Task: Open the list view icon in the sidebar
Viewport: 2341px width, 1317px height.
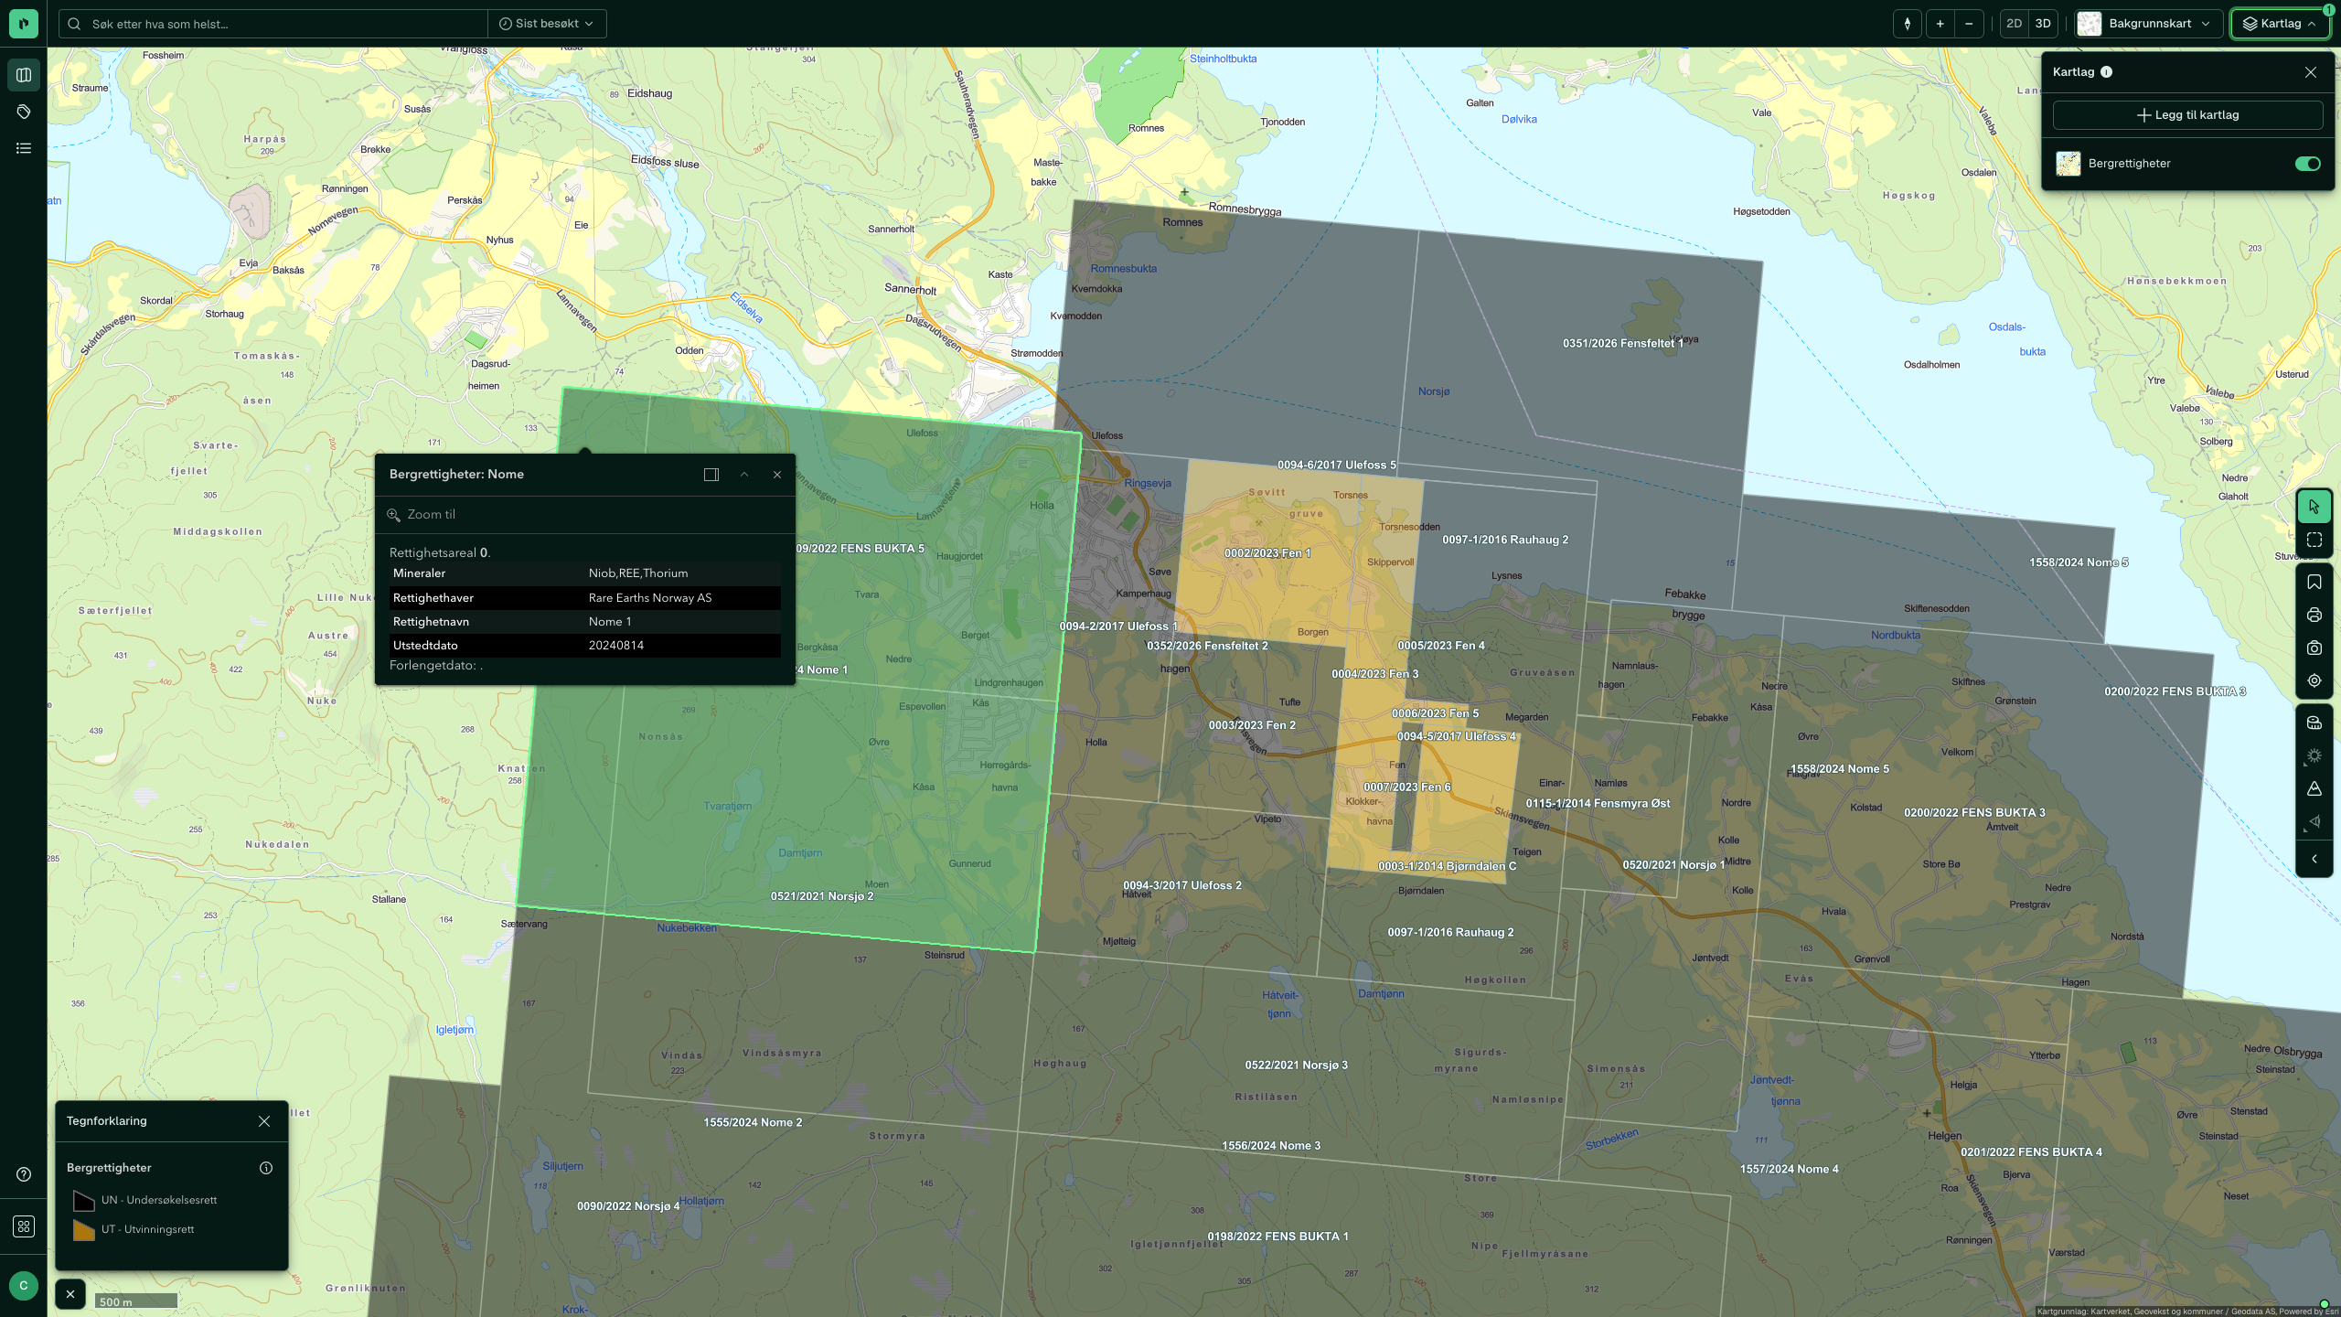Action: coord(24,148)
